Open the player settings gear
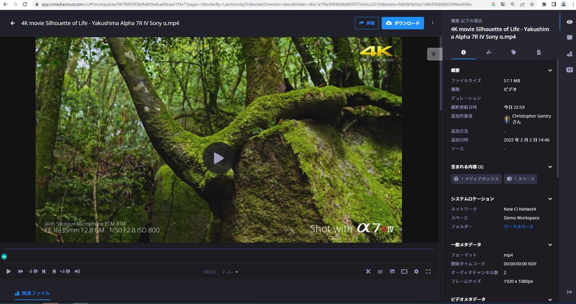This screenshot has height=304, width=576. (x=416, y=271)
